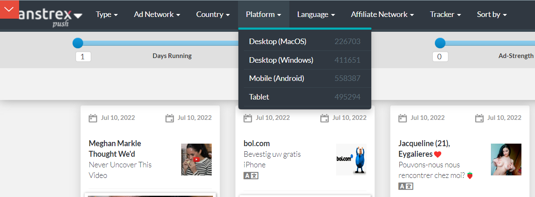Open the Ad Network dropdown
This screenshot has width=535, height=197.
[157, 14]
